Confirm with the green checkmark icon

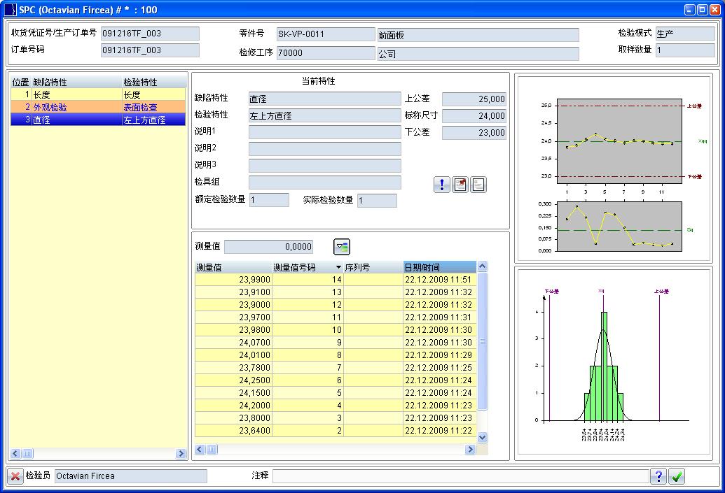677,476
